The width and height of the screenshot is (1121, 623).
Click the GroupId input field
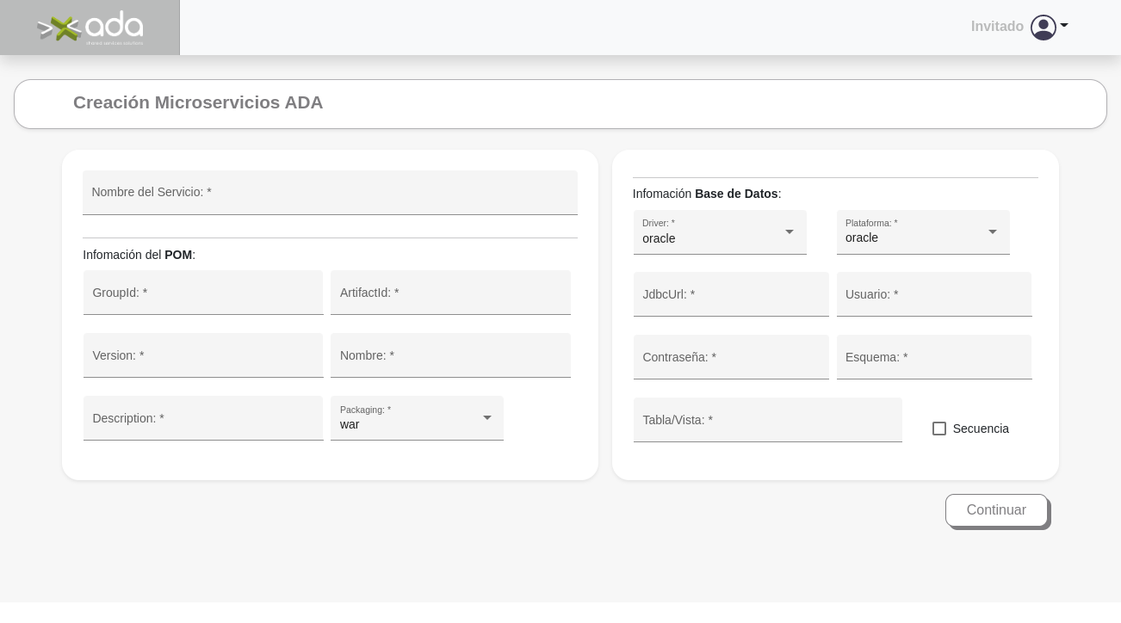[x=203, y=293]
